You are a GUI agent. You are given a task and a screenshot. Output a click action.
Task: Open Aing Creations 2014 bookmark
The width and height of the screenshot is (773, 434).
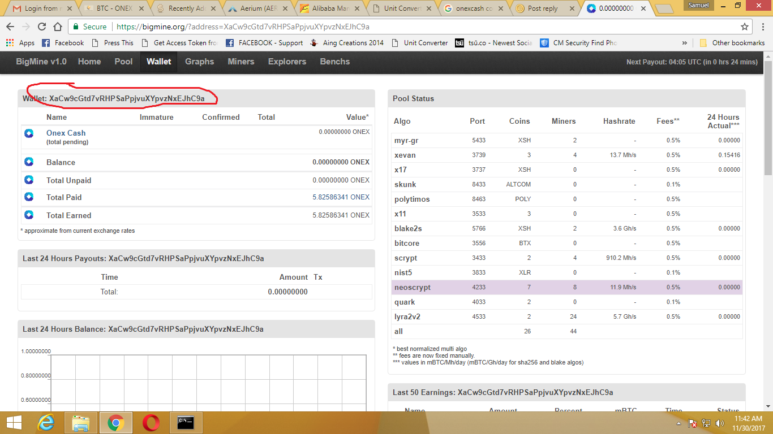[x=346, y=42]
